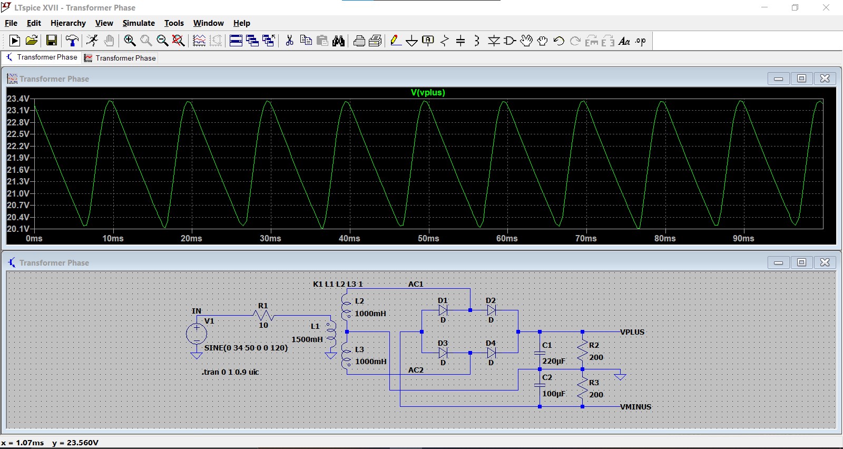Click the Close All Windows icon
The width and height of the screenshot is (843, 449).
[269, 41]
